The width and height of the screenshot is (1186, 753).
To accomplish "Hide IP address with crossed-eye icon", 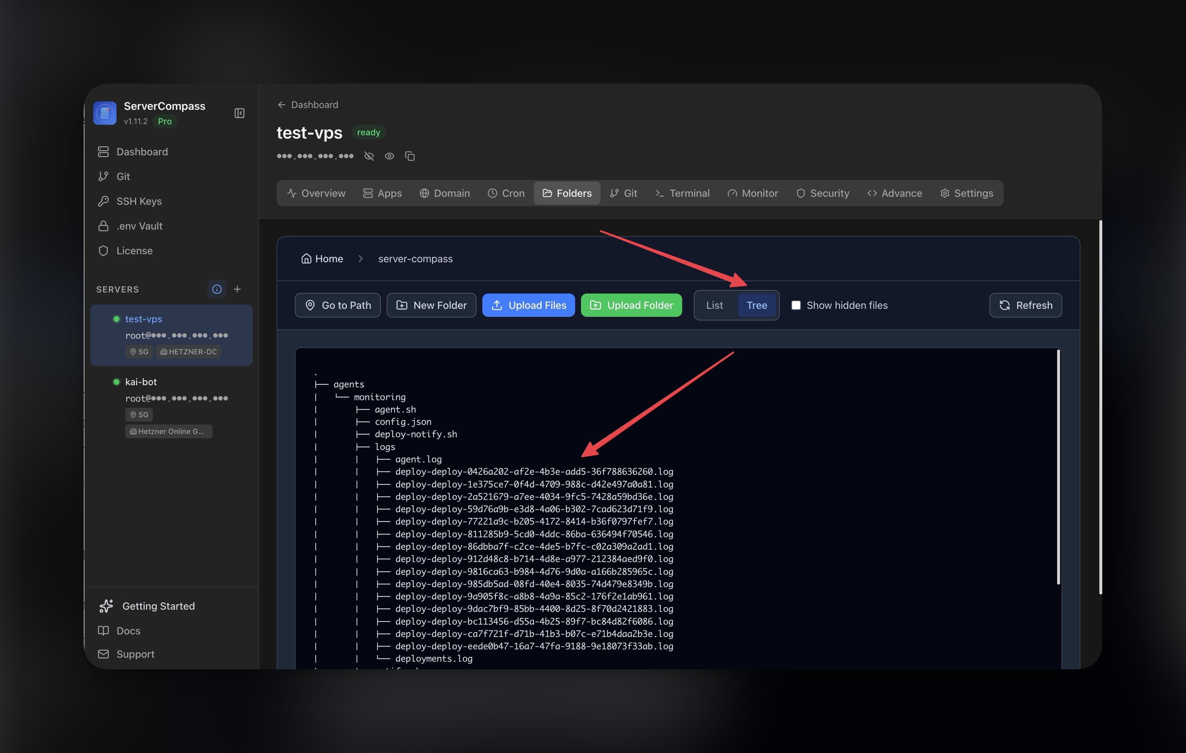I will click(x=369, y=156).
